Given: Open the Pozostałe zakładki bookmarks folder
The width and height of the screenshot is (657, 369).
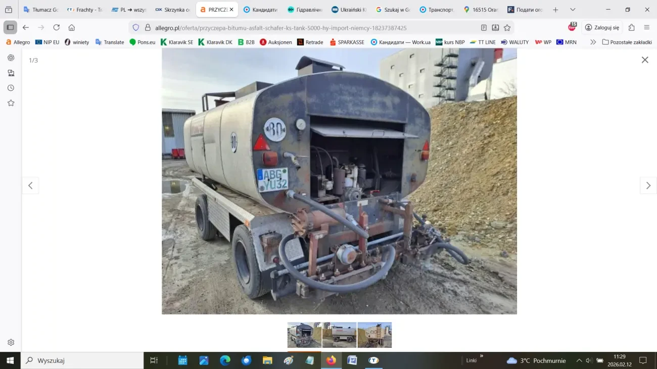Looking at the screenshot, I should [x=627, y=42].
